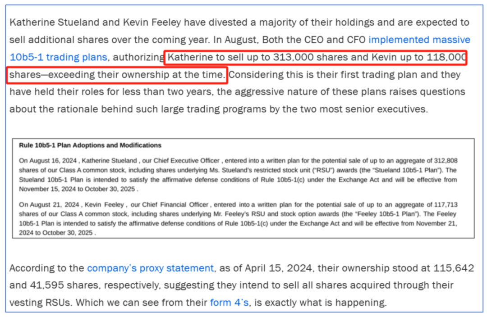Viewport: 487px width, 317px height.
Task: Open the company's proxy statement link
Action: (x=150, y=268)
